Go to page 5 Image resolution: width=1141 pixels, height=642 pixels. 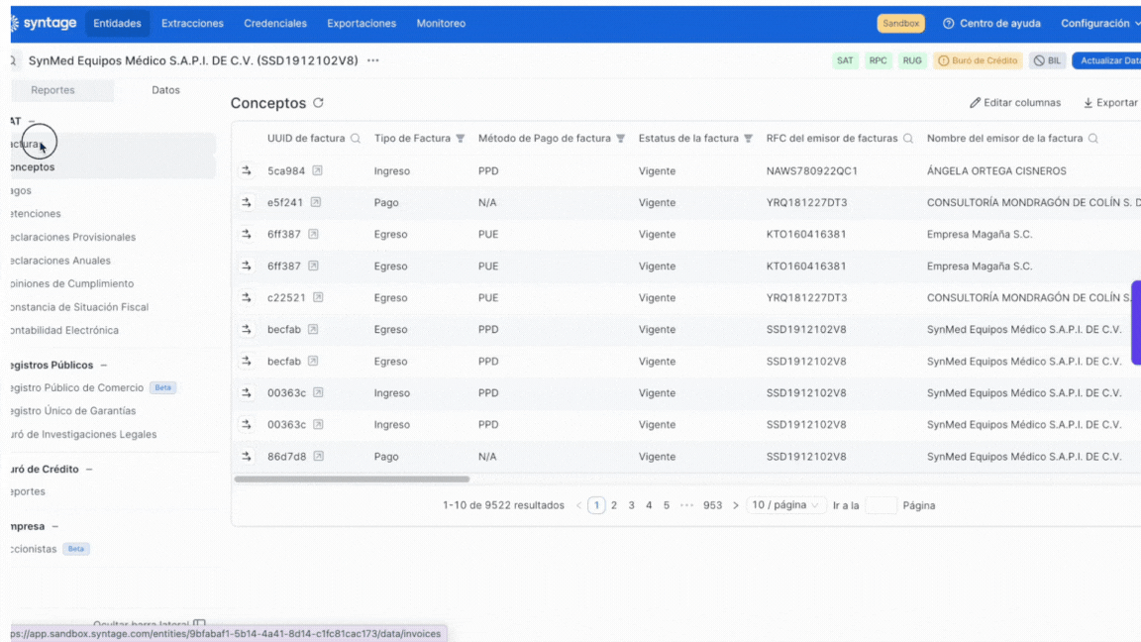(667, 505)
